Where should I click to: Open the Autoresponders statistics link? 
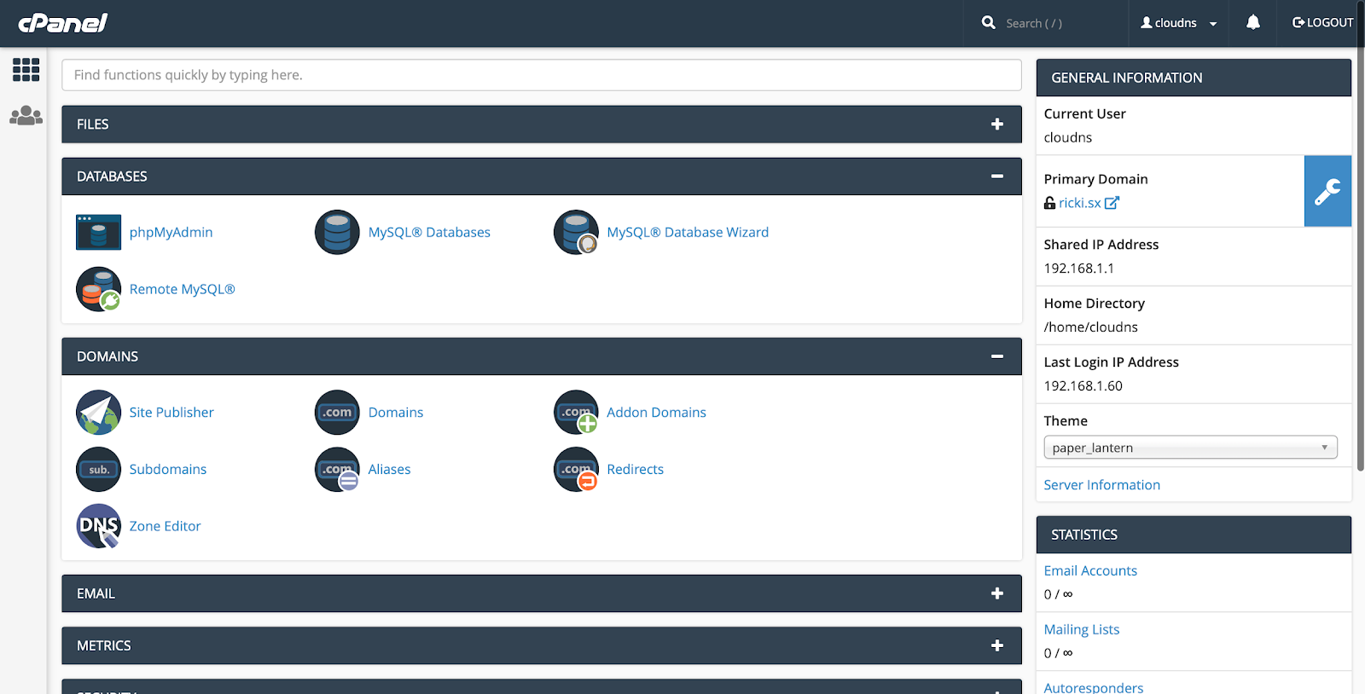coord(1094,686)
